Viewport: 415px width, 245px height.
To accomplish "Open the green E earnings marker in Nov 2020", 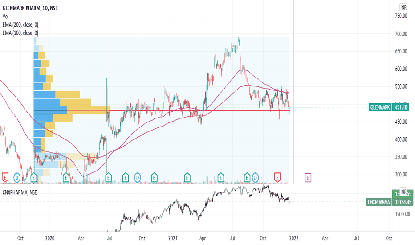I will pos(155,177).
